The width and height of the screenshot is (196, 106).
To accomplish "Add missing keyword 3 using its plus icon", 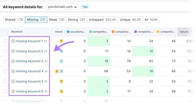I will (x=13, y=61).
